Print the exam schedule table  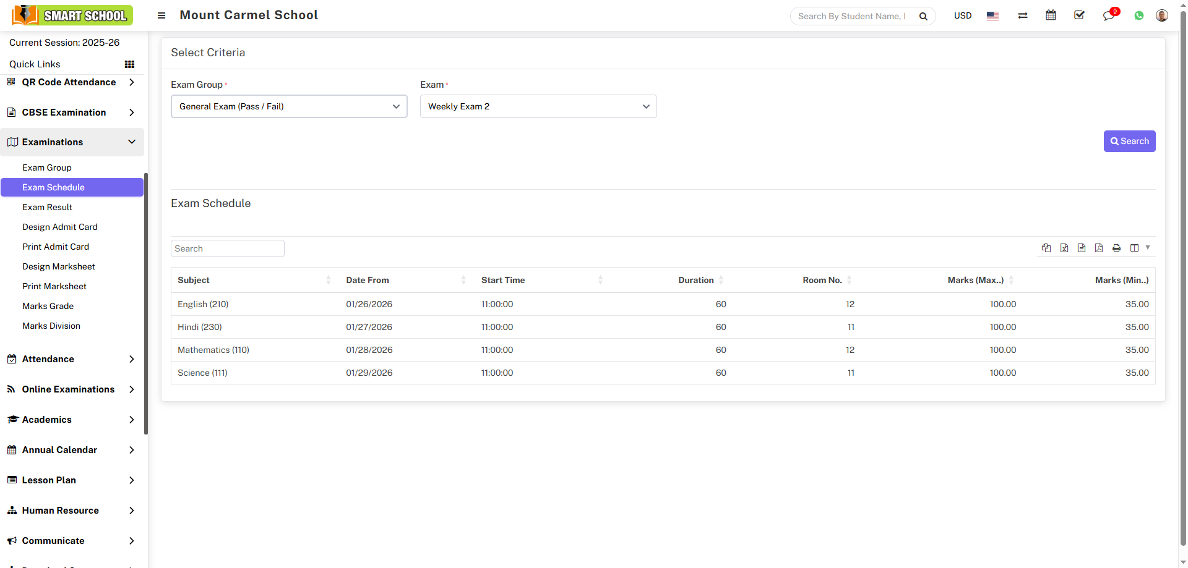pos(1116,248)
